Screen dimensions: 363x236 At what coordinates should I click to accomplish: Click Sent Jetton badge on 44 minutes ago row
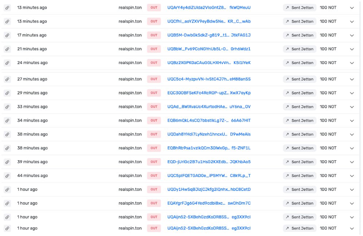point(300,176)
